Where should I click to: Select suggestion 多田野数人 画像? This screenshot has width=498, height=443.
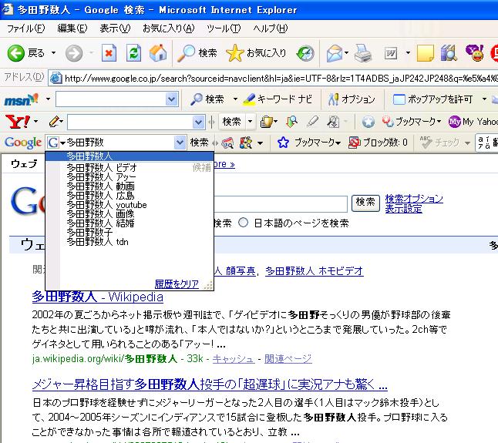coord(130,214)
